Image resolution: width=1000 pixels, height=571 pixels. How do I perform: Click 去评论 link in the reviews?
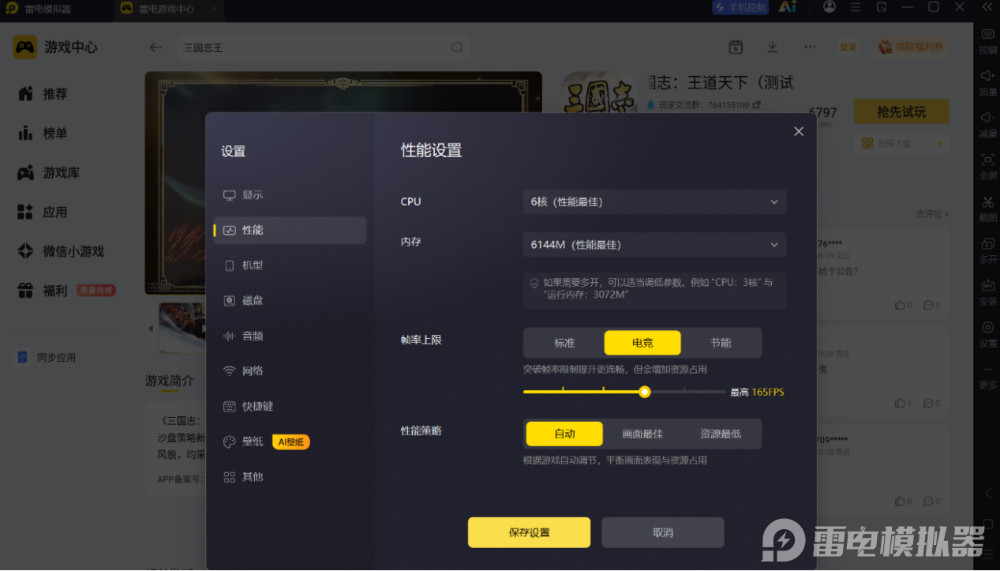pos(932,214)
